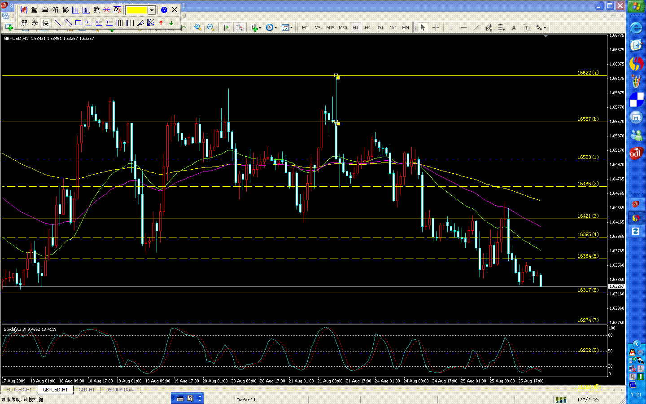Click the 单 button in the floating toolbar
The height and width of the screenshot is (404, 646).
tap(45, 10)
